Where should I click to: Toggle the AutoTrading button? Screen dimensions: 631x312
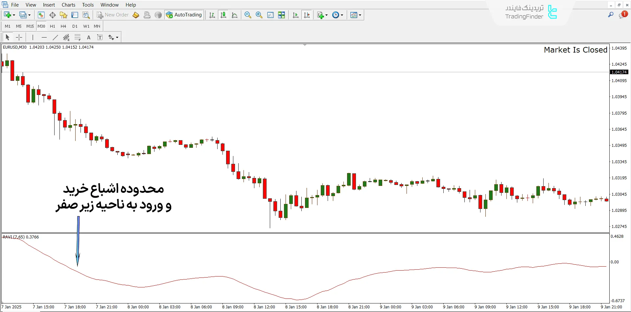pyautogui.click(x=184, y=15)
